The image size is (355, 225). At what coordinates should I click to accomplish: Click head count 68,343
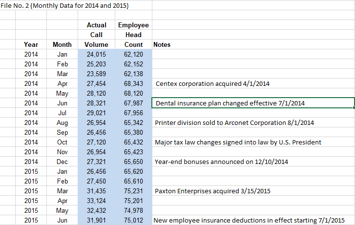[133, 83]
